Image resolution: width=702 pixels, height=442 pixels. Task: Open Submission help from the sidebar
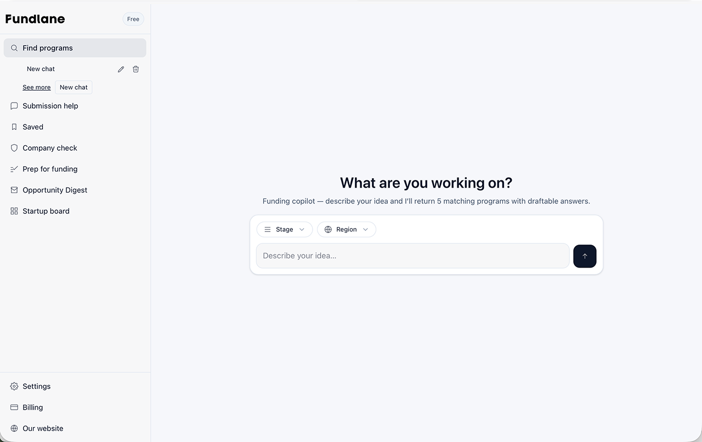coord(49,106)
